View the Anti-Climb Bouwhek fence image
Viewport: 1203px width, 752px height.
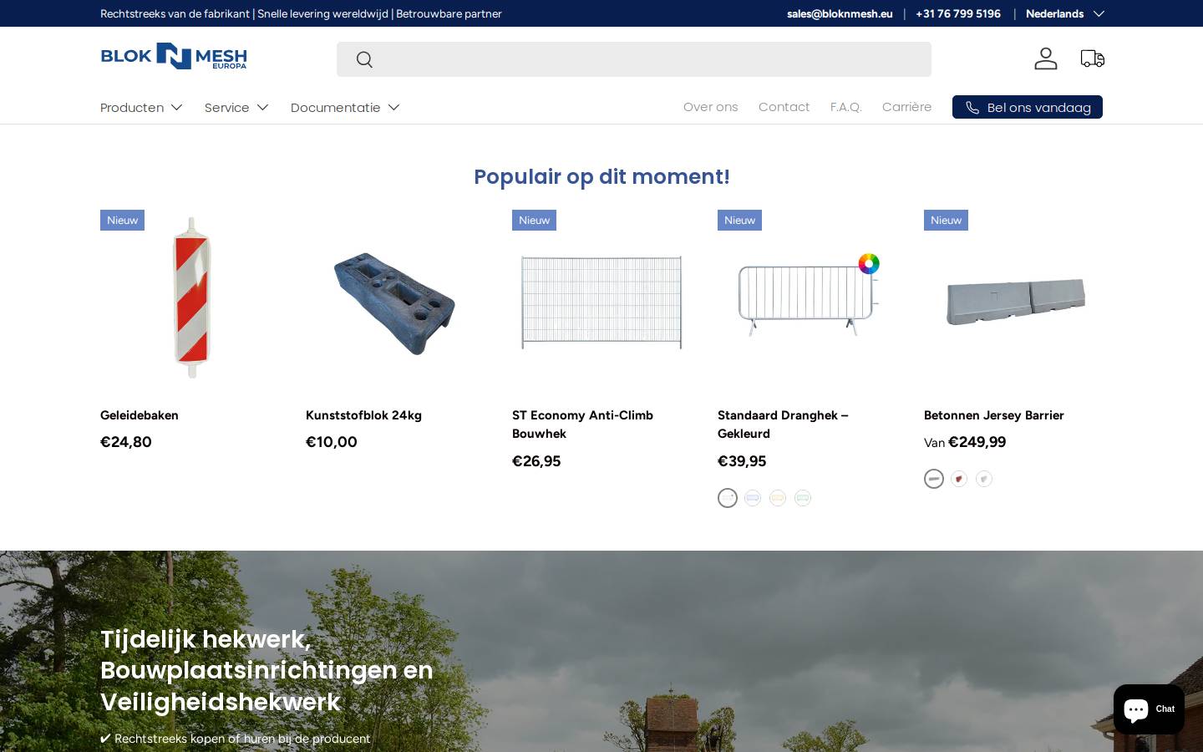tap(601, 302)
